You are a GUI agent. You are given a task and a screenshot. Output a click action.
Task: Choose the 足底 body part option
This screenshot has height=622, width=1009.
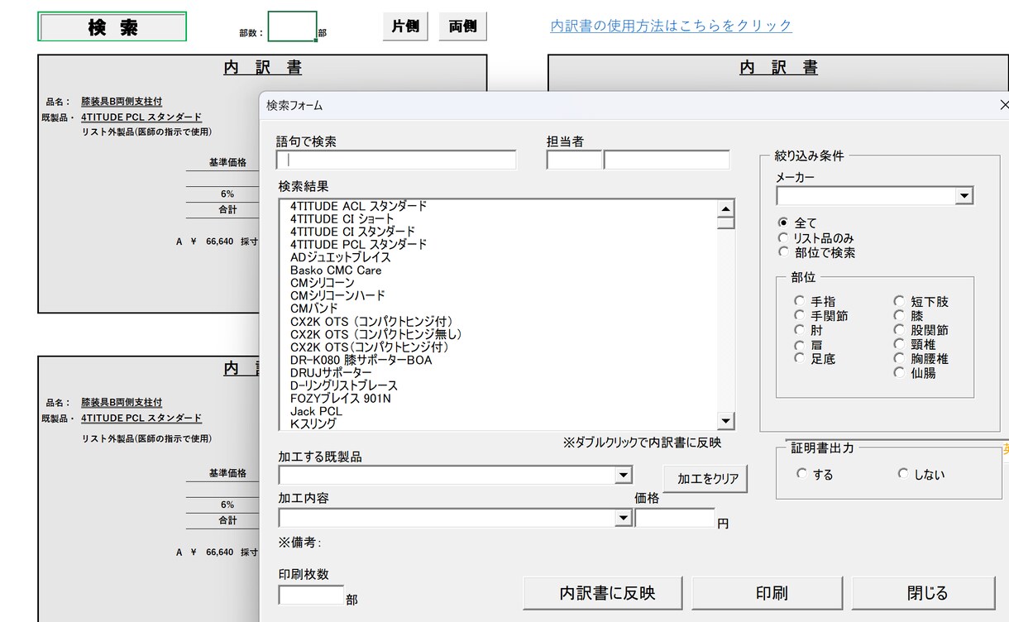(x=799, y=358)
